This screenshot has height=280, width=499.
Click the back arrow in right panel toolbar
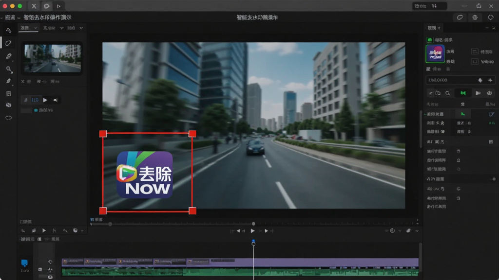click(x=431, y=93)
